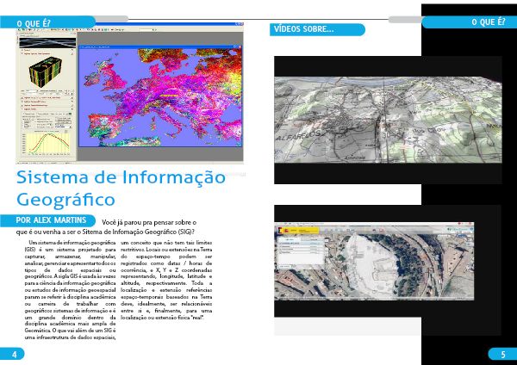Click the 'O QUE É?' header on page 4
This screenshot has width=517, height=365.
pos(34,23)
